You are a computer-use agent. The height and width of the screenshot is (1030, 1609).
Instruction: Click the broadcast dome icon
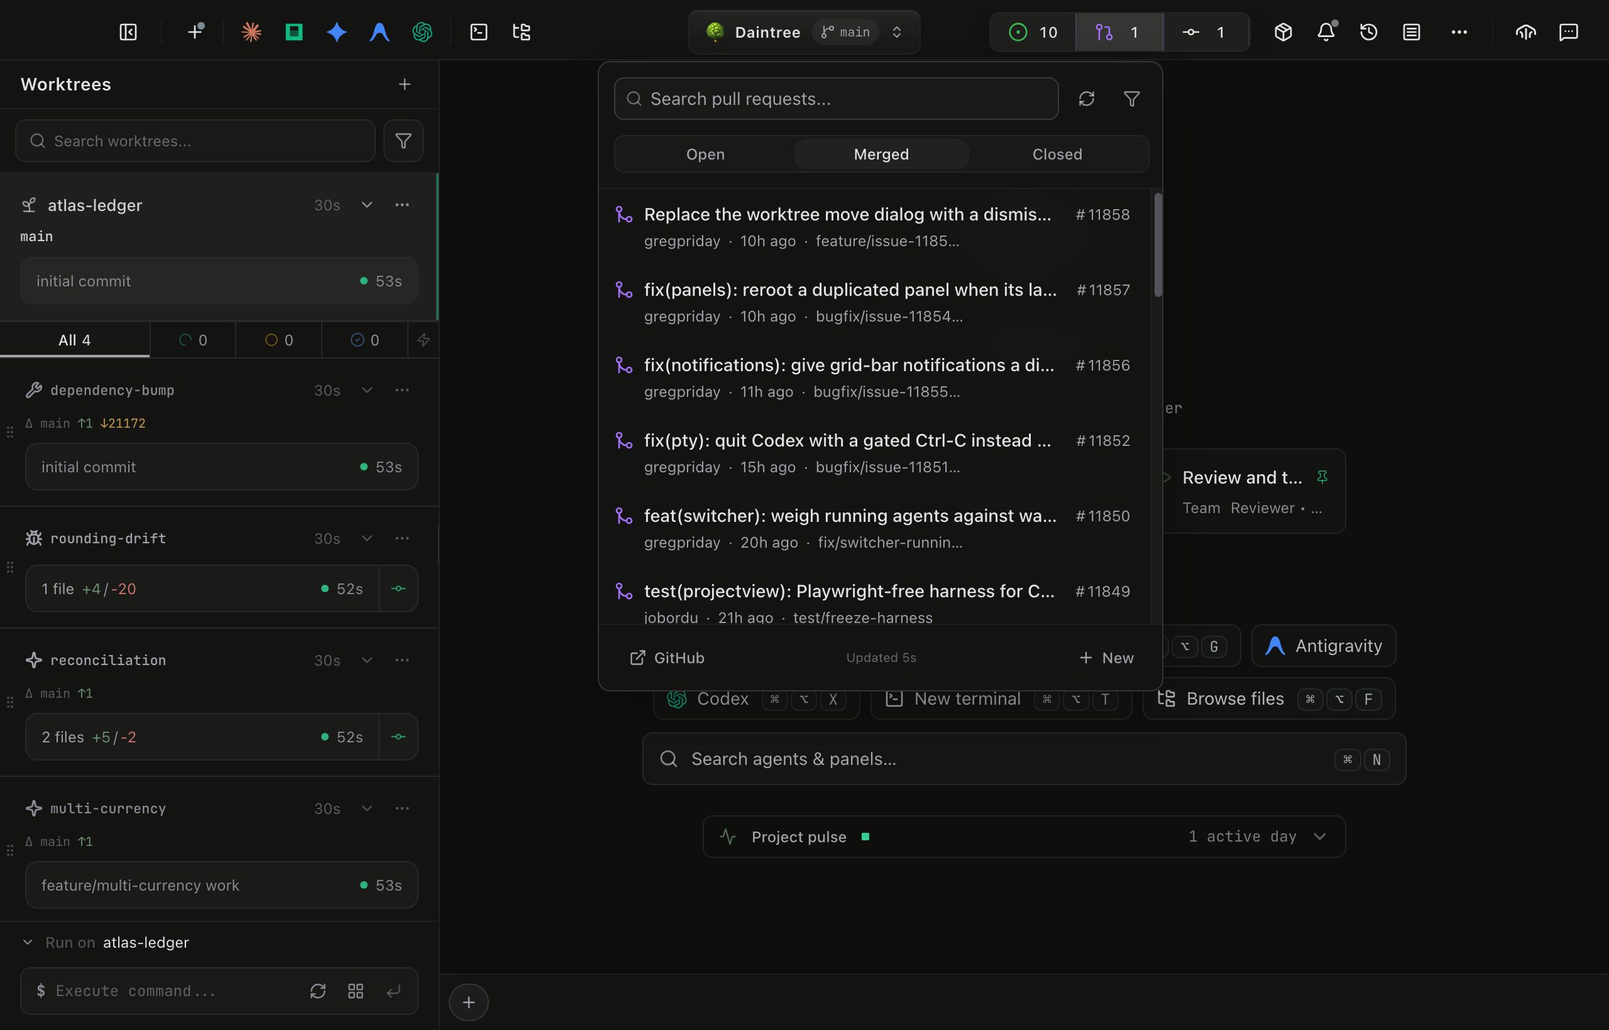[1525, 32]
